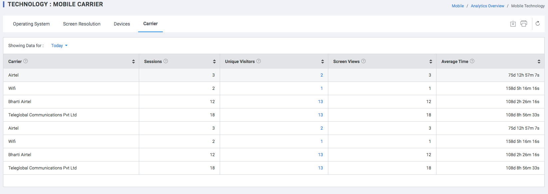
Task: Click unique visitors count for first Airtel row
Action: (322, 75)
